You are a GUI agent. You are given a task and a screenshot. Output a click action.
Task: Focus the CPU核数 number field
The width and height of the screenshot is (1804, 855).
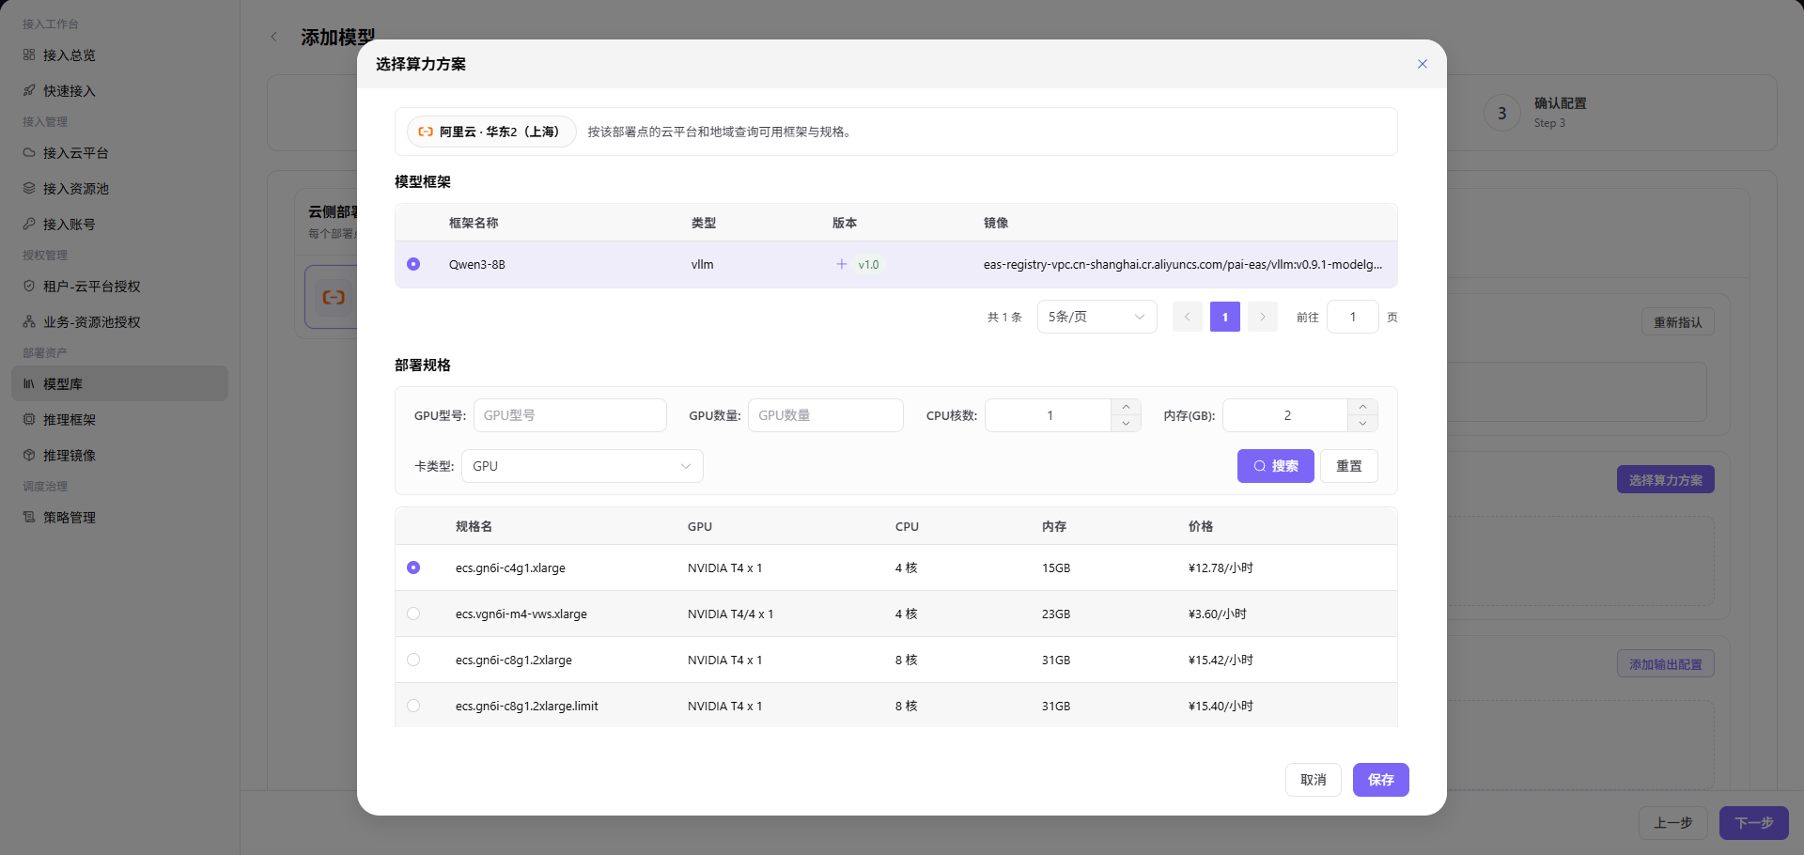1049,415
